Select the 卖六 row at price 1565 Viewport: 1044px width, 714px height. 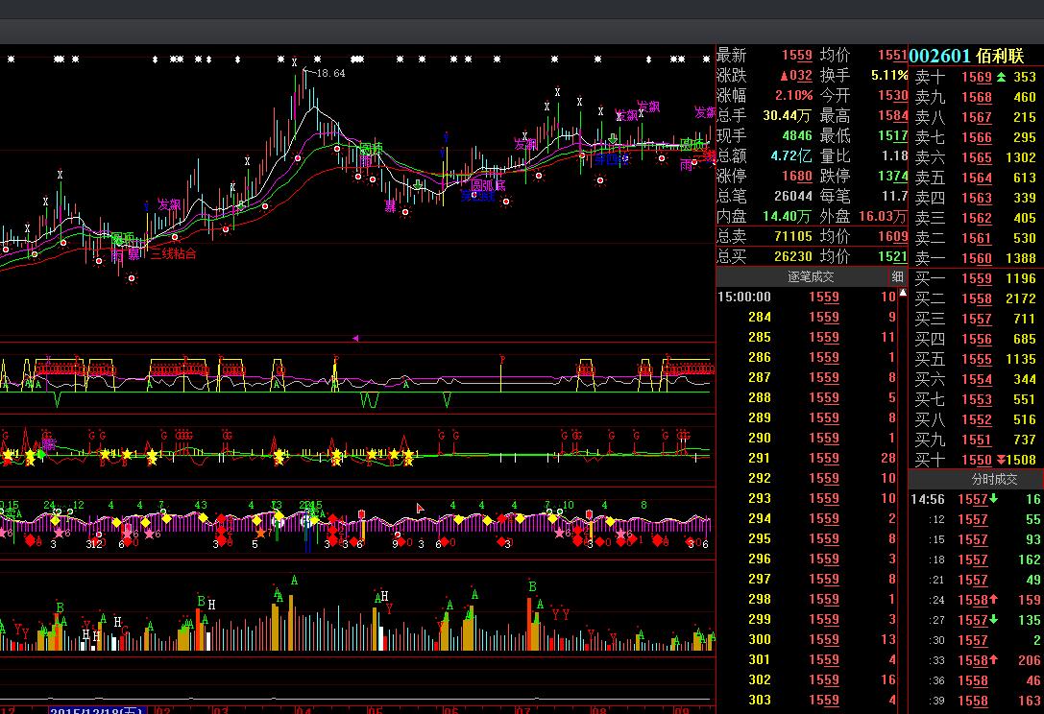(976, 157)
